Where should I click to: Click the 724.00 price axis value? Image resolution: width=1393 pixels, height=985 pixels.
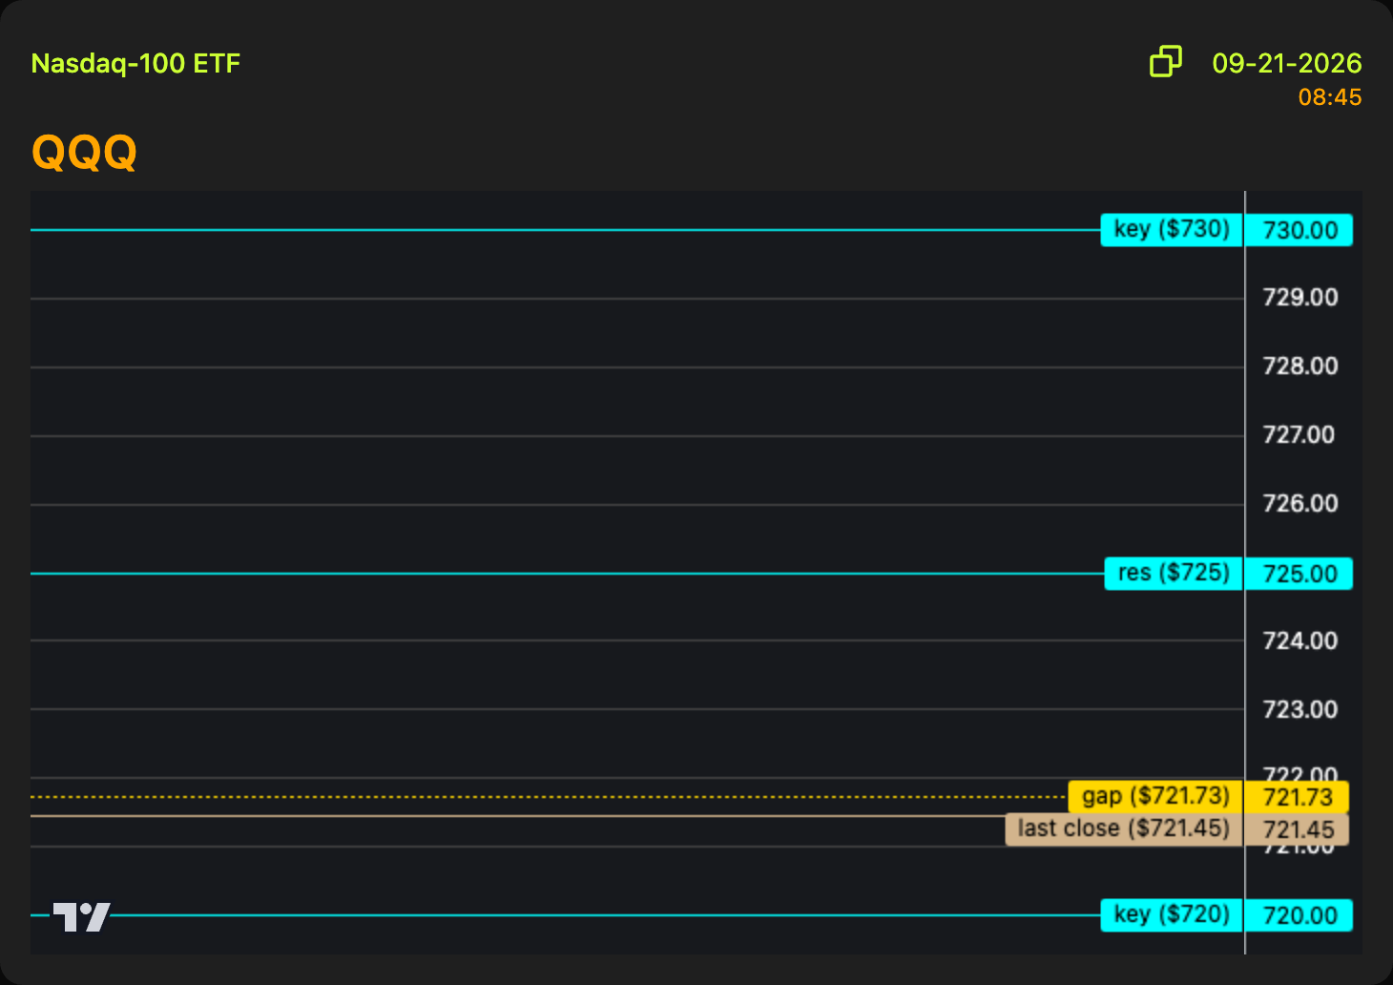[1299, 641]
